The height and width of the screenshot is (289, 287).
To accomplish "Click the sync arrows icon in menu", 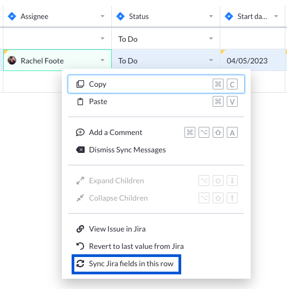I will pyautogui.click(x=80, y=264).
